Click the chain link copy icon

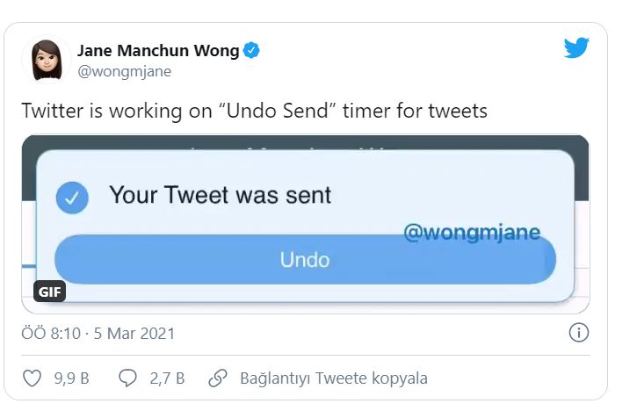[218, 378]
